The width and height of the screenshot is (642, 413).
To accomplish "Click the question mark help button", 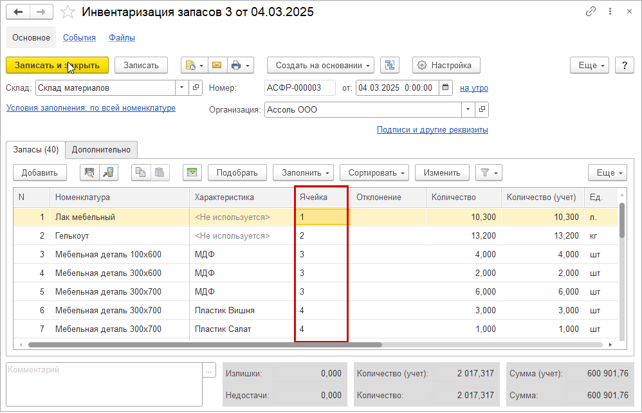I will [x=625, y=65].
